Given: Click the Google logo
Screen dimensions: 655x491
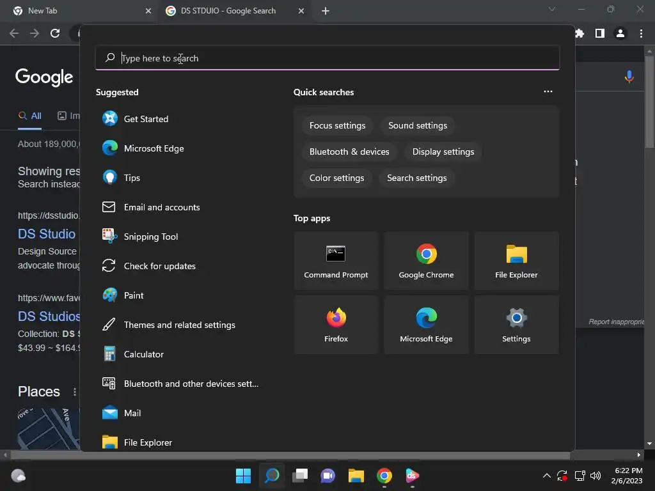Looking at the screenshot, I should pos(44,77).
